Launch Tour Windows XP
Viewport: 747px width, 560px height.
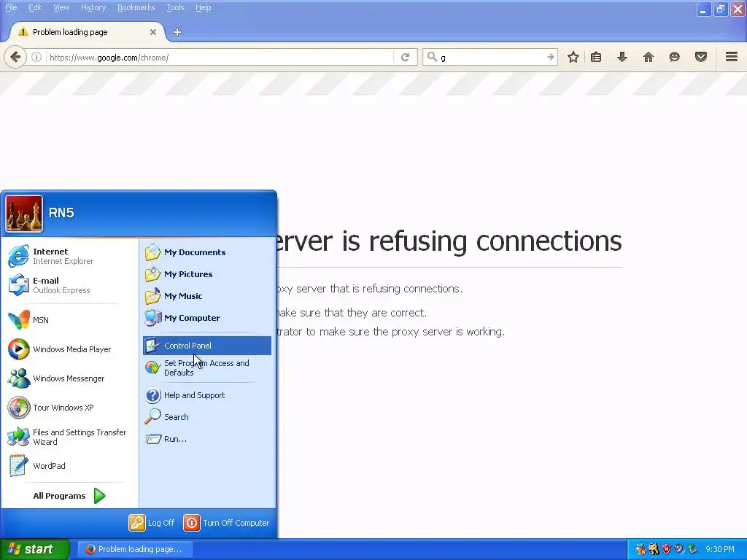[70, 408]
